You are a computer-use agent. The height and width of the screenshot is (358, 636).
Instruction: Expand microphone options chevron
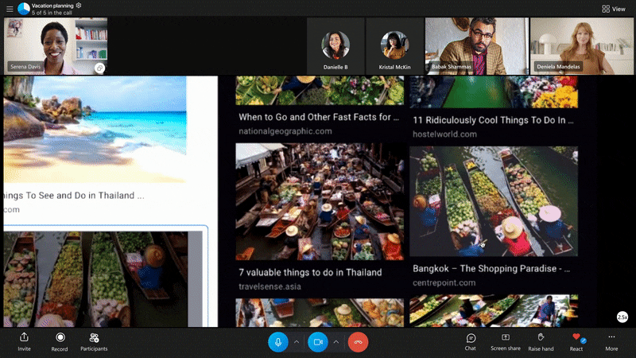(297, 342)
